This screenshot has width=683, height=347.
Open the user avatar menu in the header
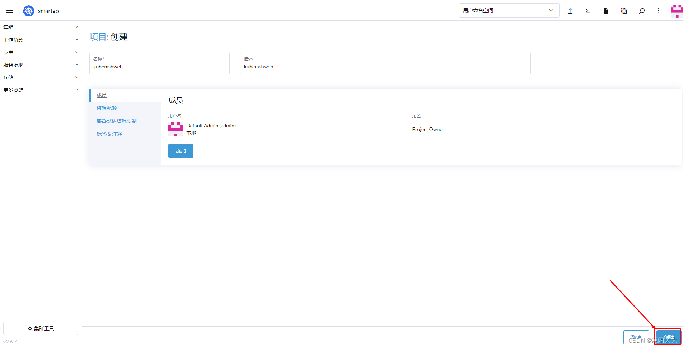677,11
